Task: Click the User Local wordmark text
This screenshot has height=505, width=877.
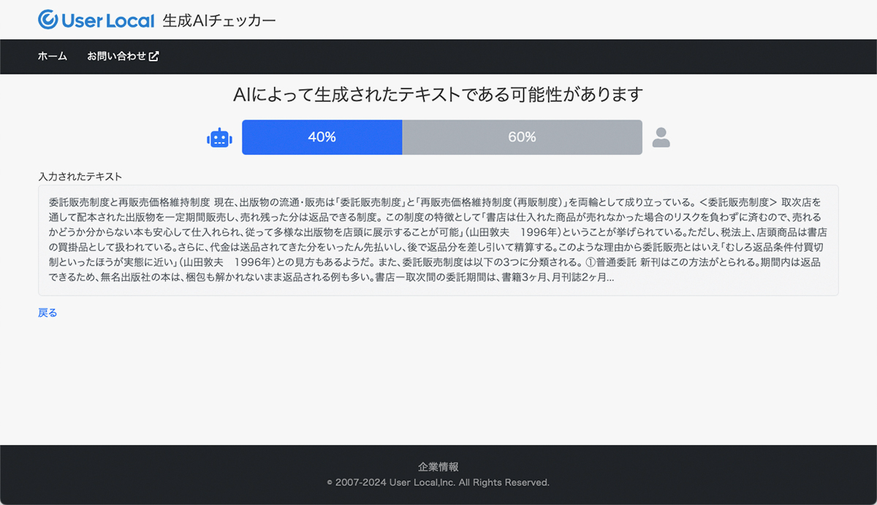Action: (108, 20)
